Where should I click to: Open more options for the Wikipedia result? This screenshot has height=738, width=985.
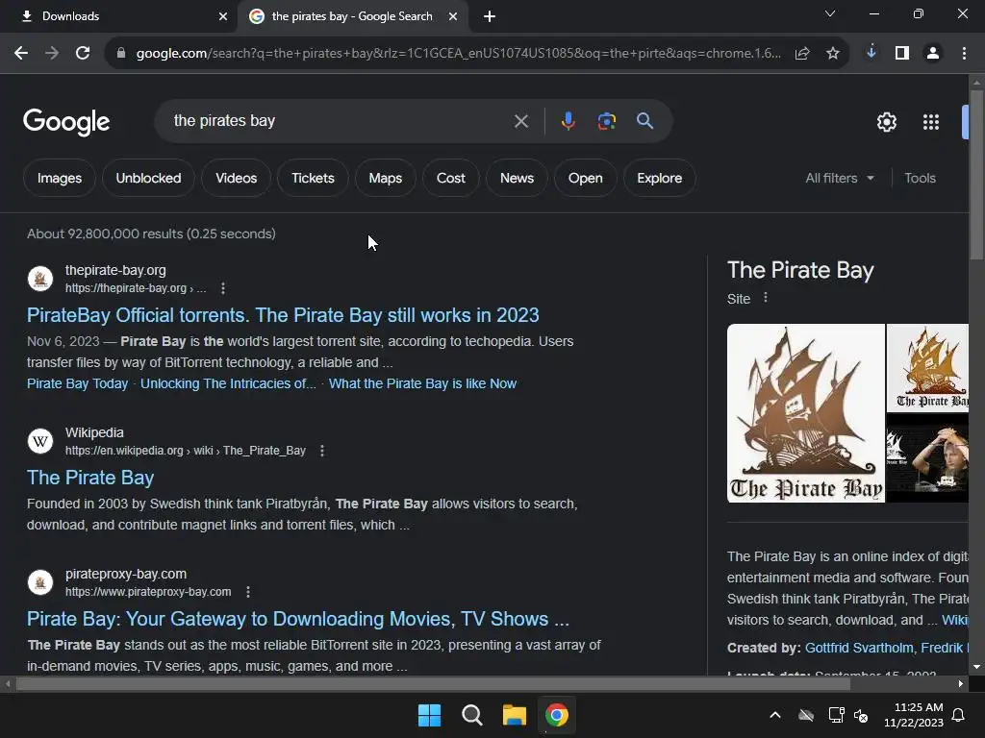[x=322, y=451]
